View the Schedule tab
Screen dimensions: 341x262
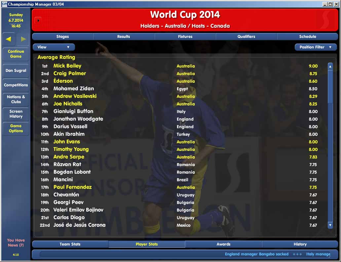point(308,37)
